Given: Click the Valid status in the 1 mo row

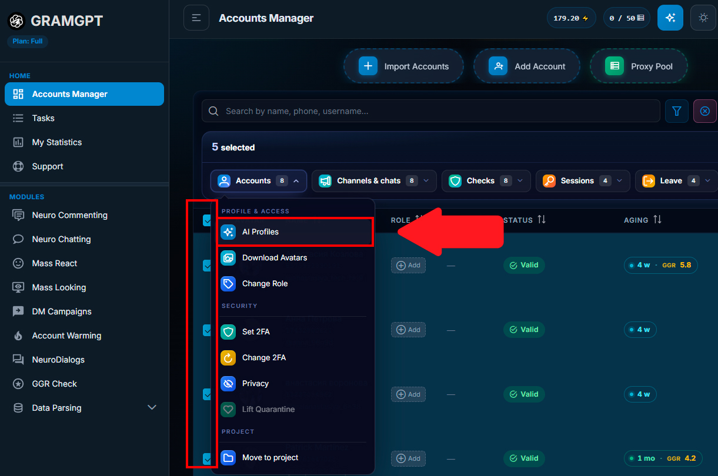Looking at the screenshot, I should coord(524,458).
